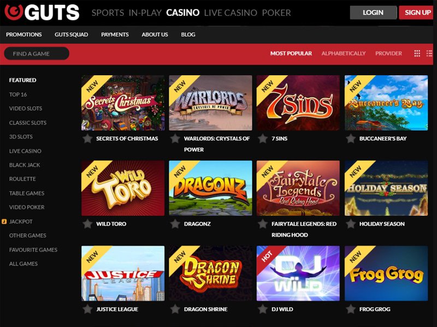Favourite Secrets of Christmas with star
Screen dimensions: 437x327
point(87,138)
